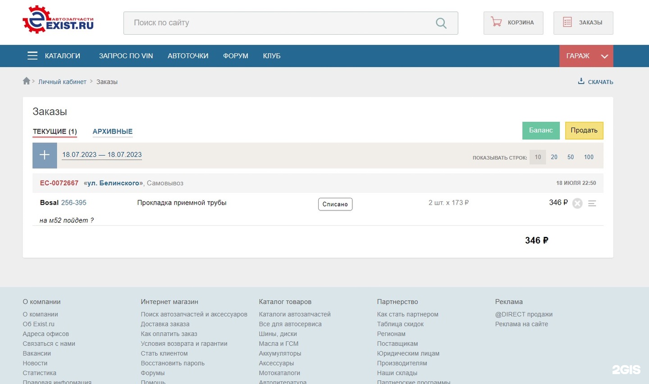This screenshot has width=649, height=384.
Task: Click the Скачать link
Action: click(600, 82)
